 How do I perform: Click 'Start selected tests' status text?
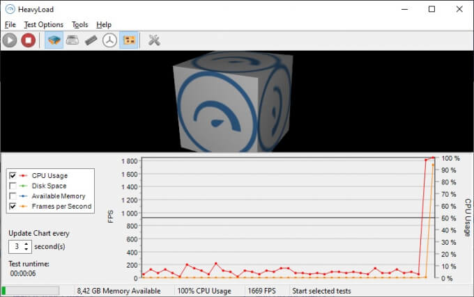tap(321, 291)
